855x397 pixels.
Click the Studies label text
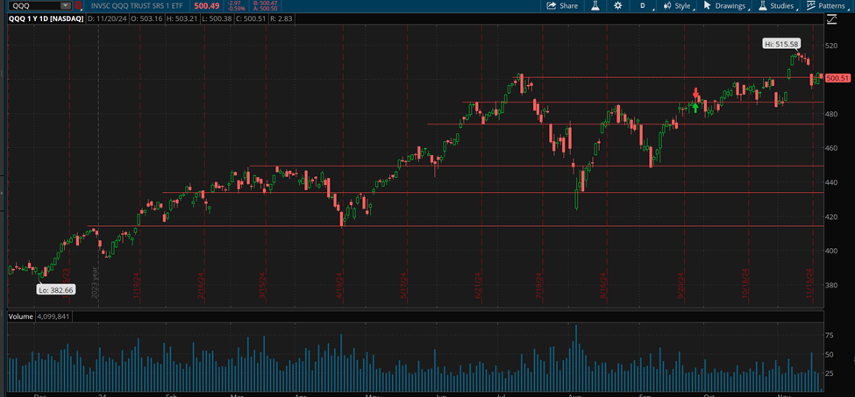(x=781, y=5)
